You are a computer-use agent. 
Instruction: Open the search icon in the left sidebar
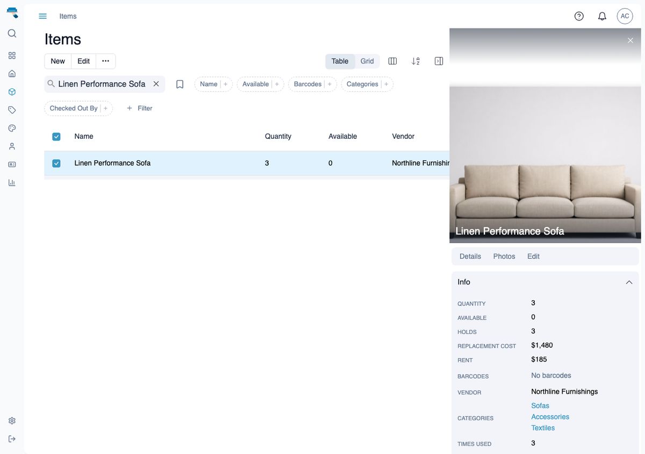coord(12,33)
